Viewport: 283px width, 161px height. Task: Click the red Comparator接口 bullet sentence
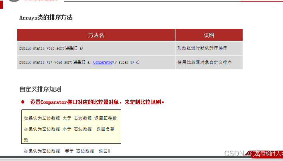point(97,102)
